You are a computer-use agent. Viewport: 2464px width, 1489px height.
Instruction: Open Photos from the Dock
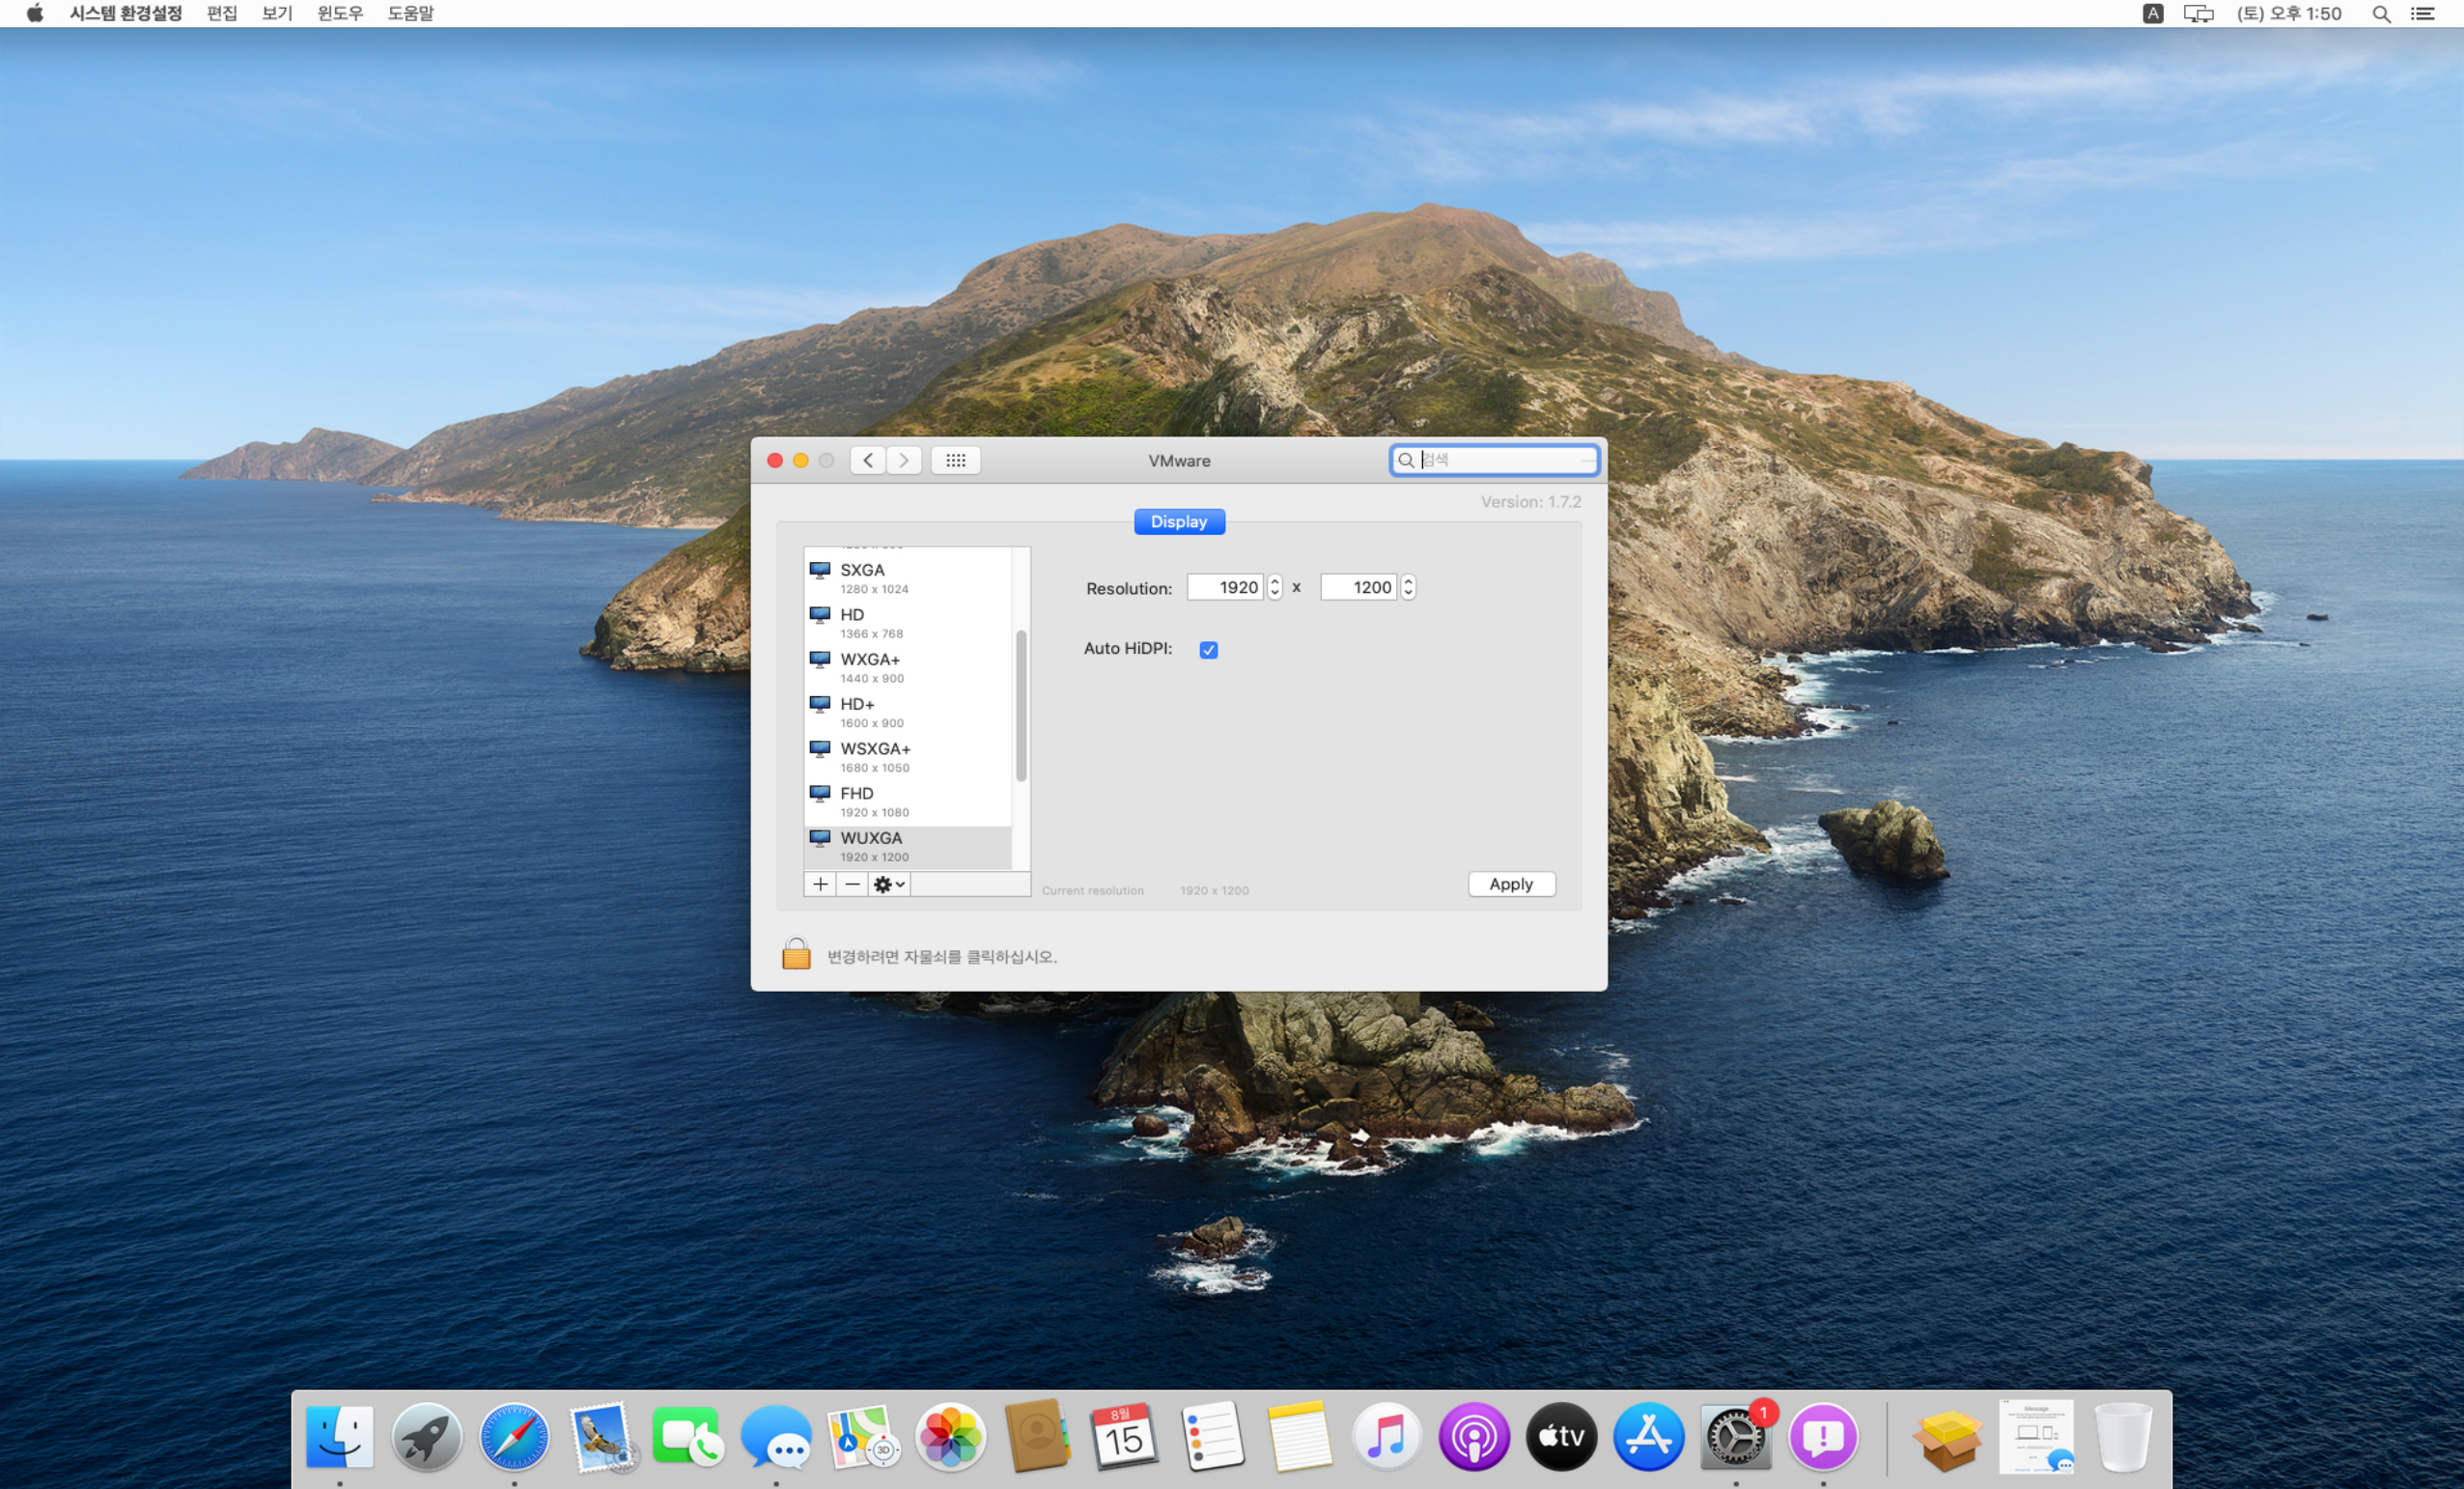[950, 1437]
